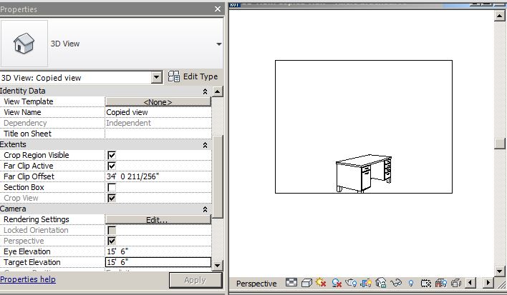Click the 'Target Elevation' property label
Screen dimensions: 507x295
tap(32, 262)
